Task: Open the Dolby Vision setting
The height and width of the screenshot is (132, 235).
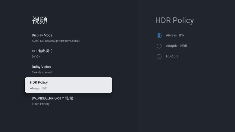Action: (x=68, y=69)
